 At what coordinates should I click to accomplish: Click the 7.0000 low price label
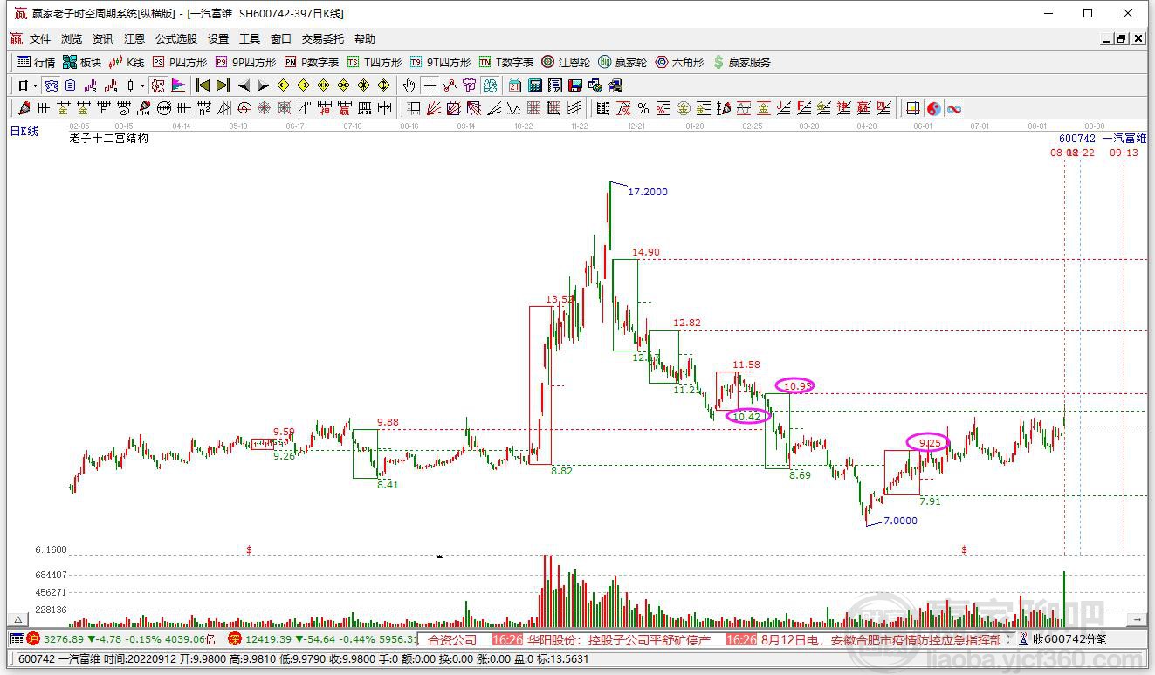(x=900, y=521)
